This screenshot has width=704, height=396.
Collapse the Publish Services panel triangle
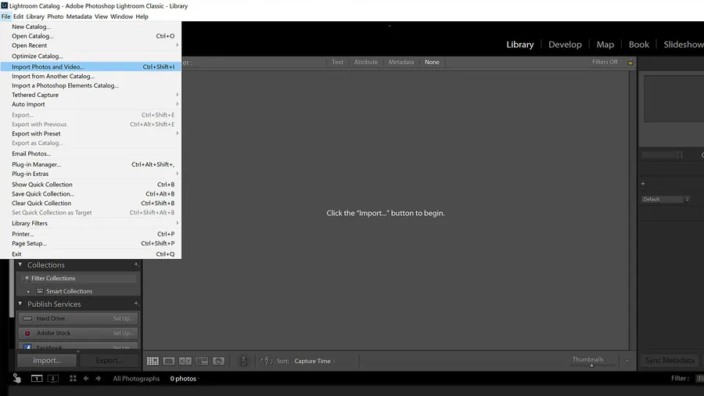[20, 304]
